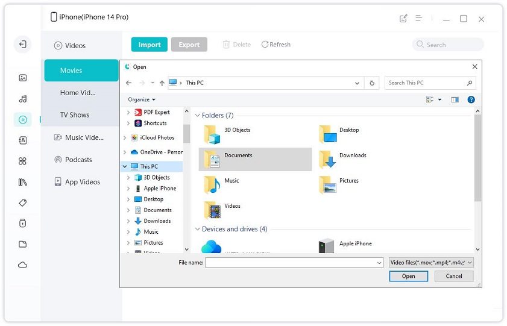The width and height of the screenshot is (507, 326).
Task: Open the cloud icon in sidebar
Action: (23, 265)
